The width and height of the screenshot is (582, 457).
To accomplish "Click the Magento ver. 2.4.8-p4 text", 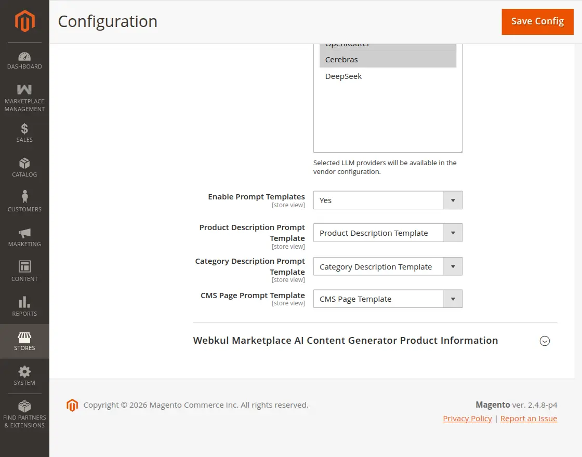I will click(x=517, y=405).
